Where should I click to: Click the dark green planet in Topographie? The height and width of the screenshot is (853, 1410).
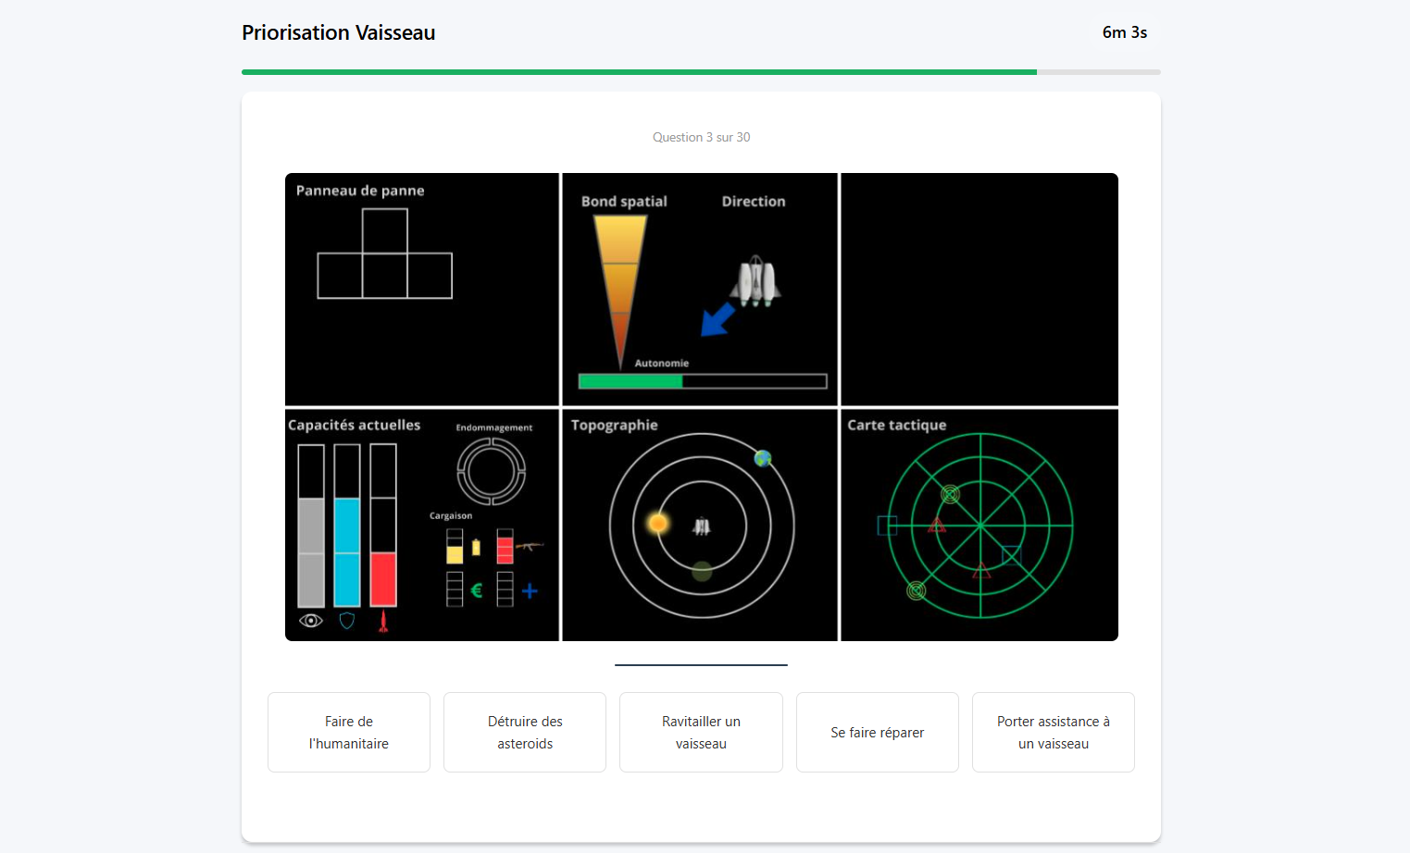(703, 571)
